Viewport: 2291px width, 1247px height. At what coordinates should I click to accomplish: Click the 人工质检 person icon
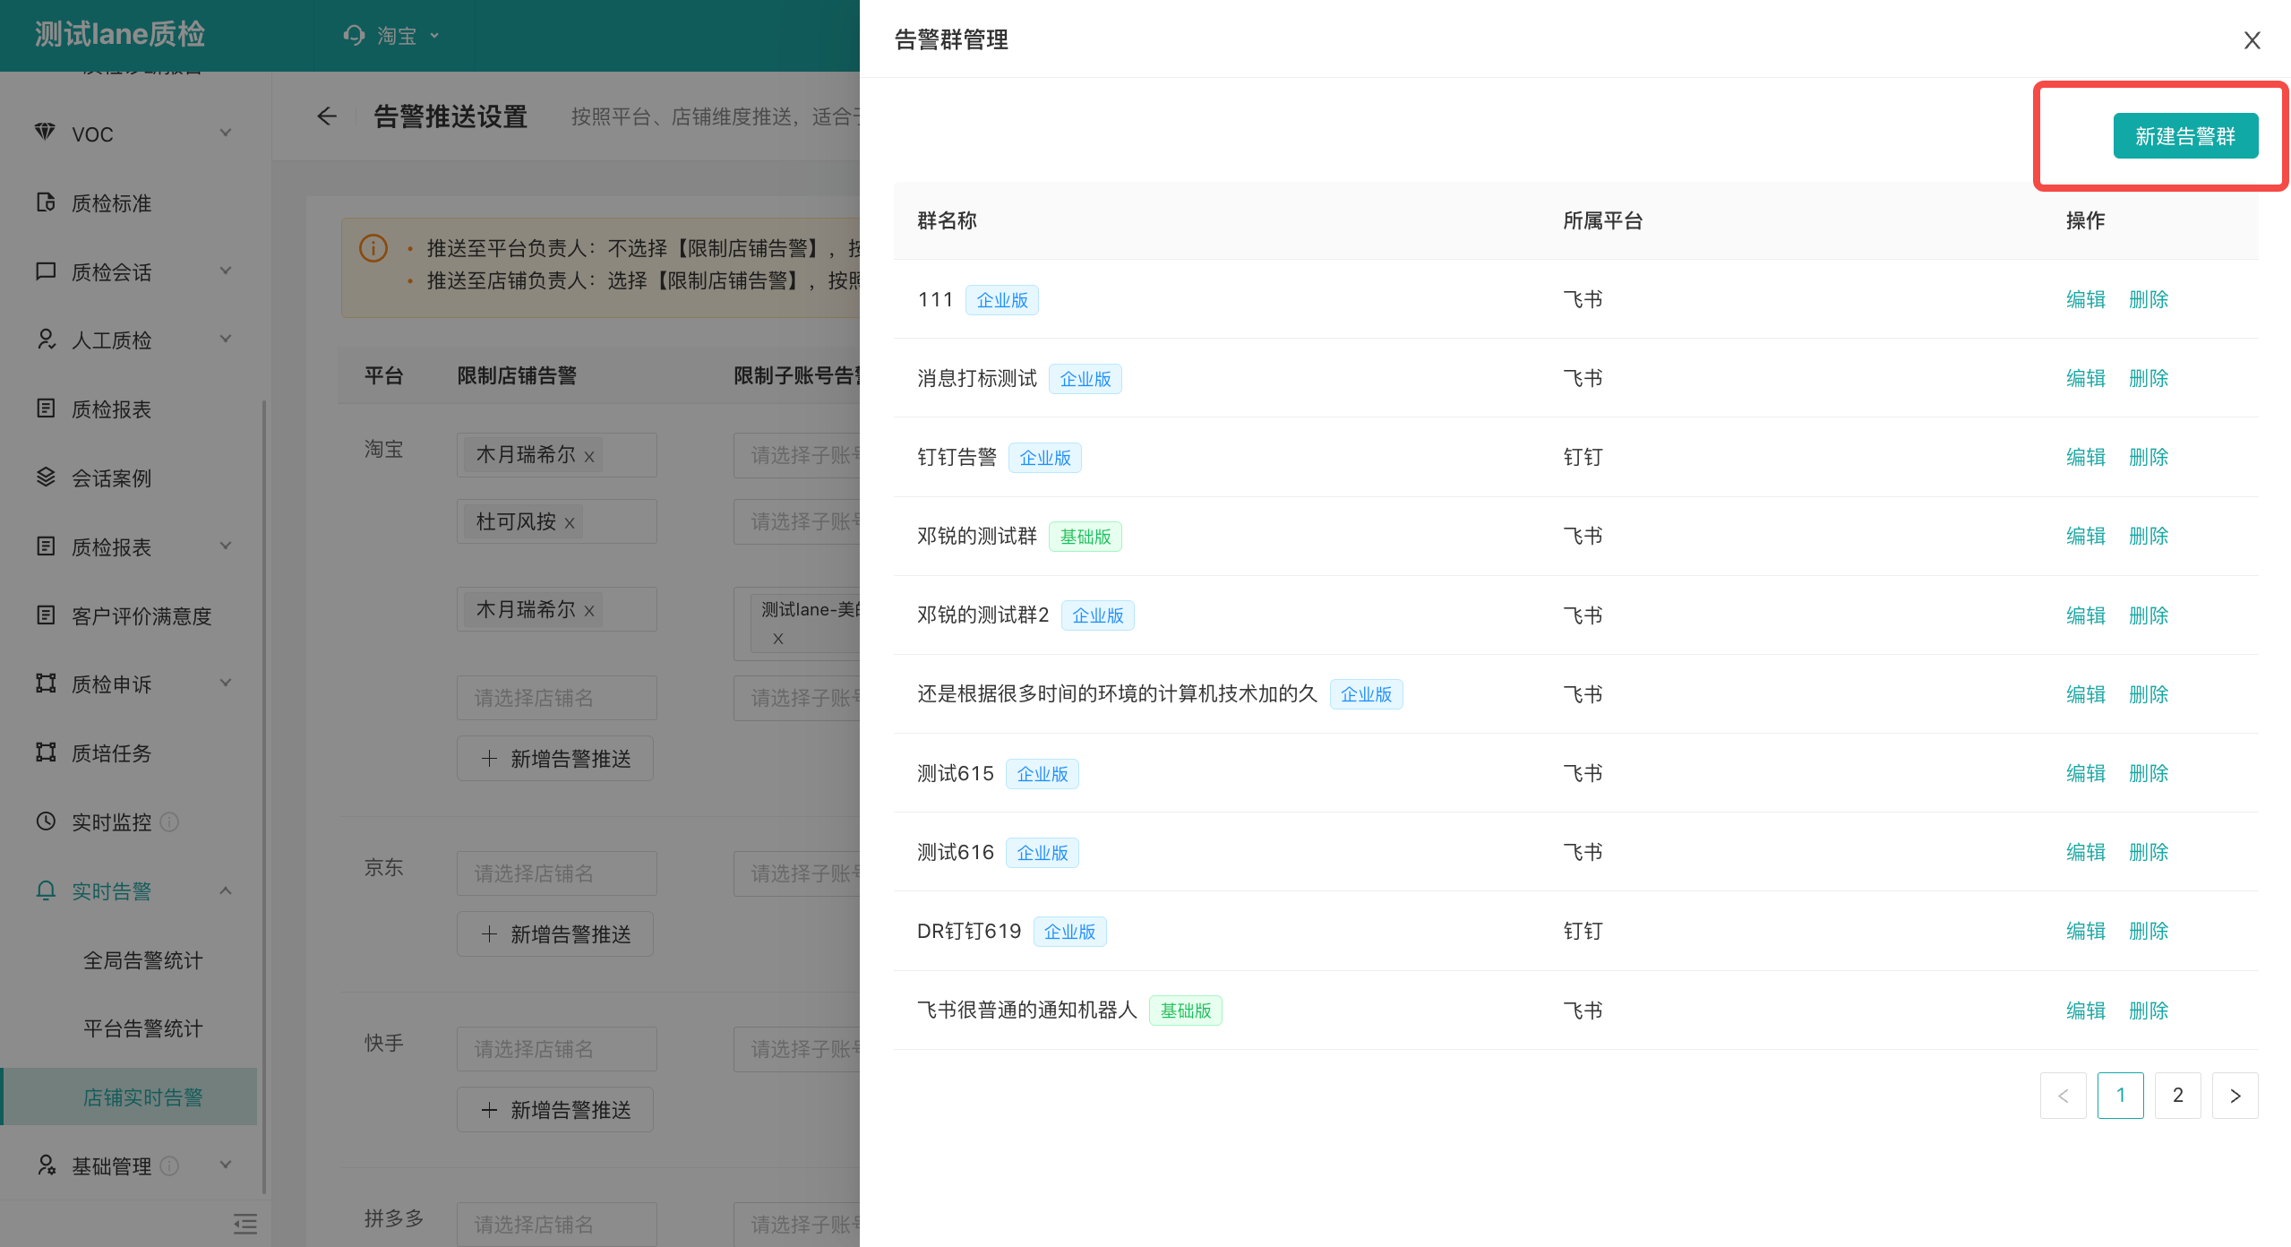45,340
